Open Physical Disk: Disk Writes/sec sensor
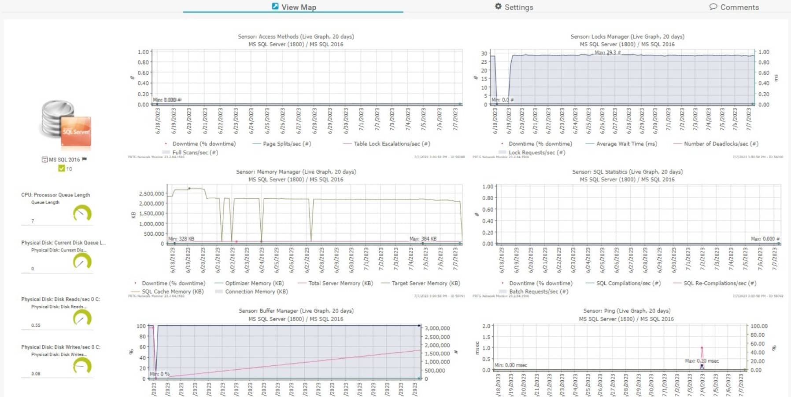 coord(61,347)
